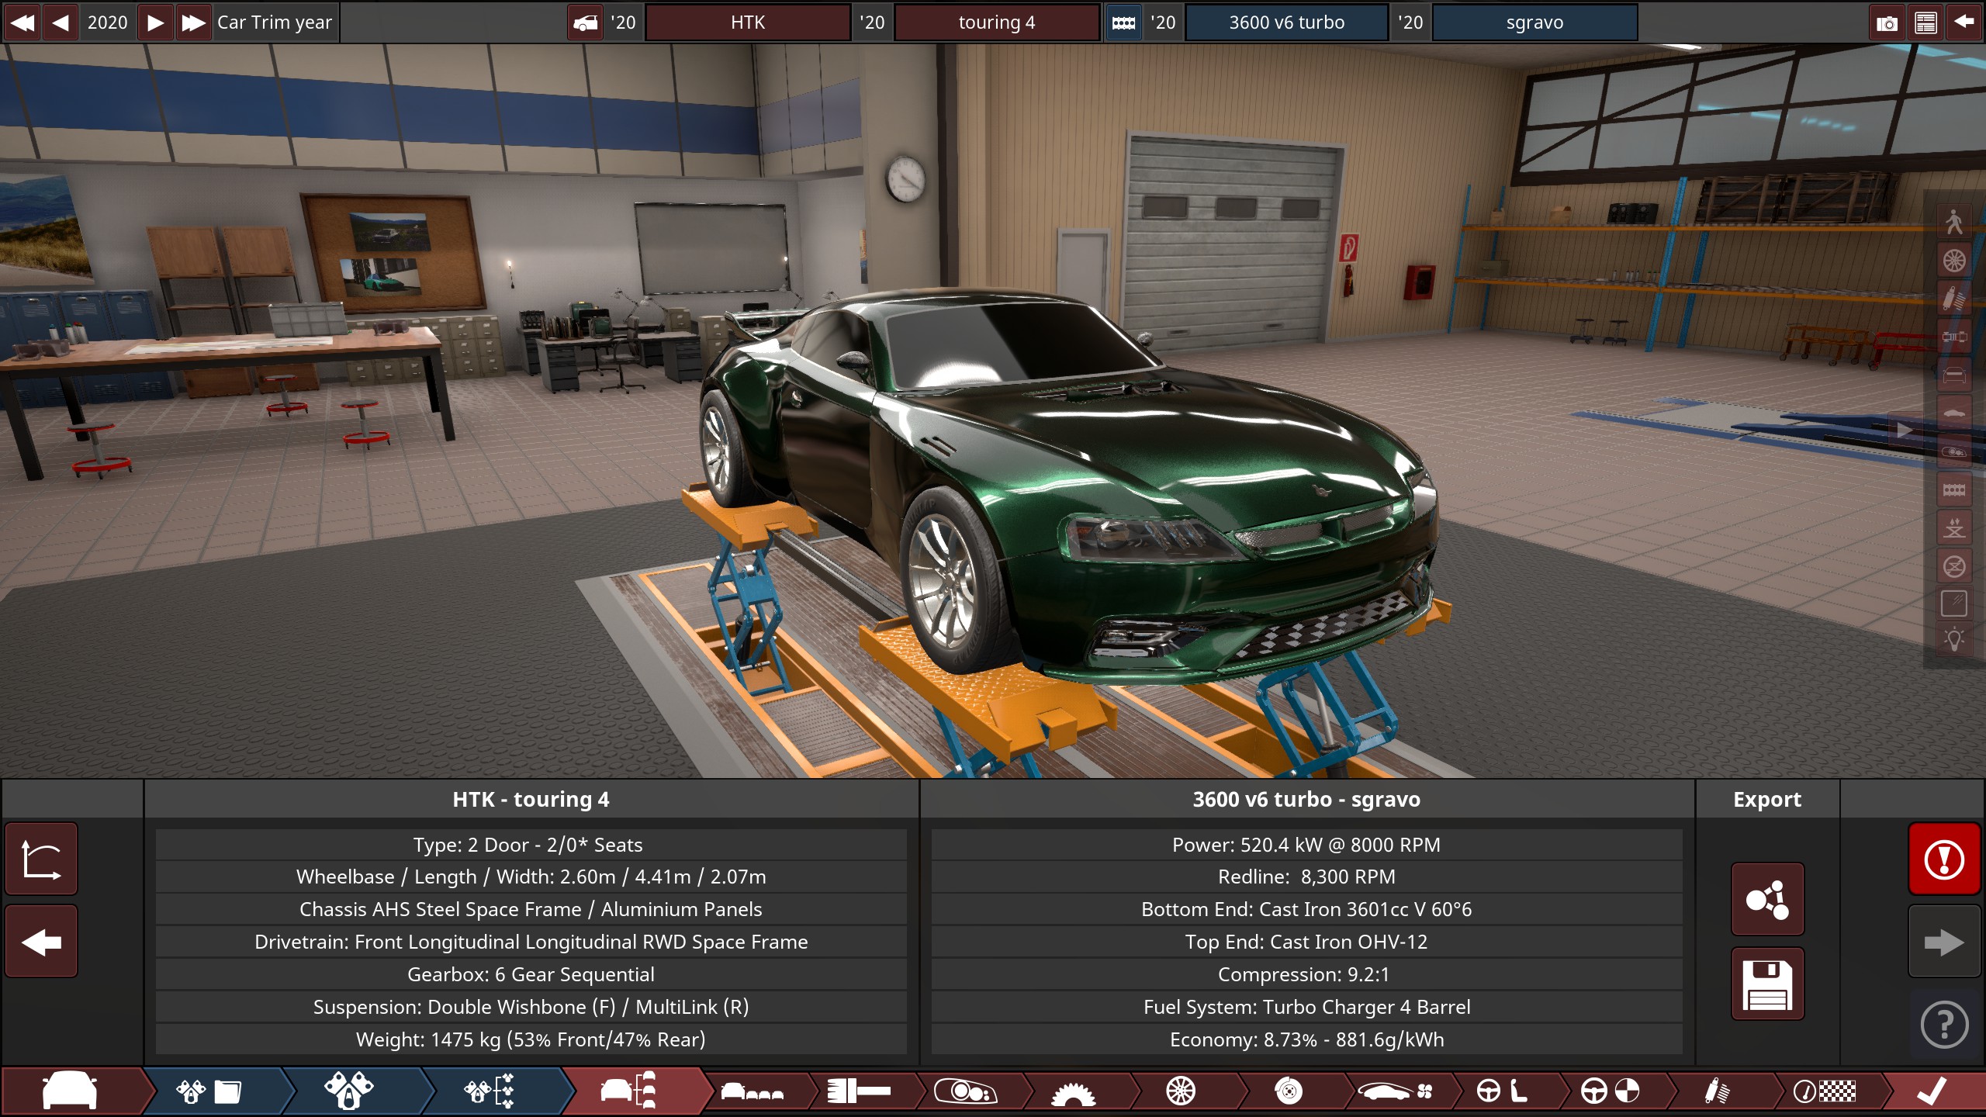Toggle drivetrain visibility in side panel
The image size is (1986, 1117).
[x=1954, y=337]
